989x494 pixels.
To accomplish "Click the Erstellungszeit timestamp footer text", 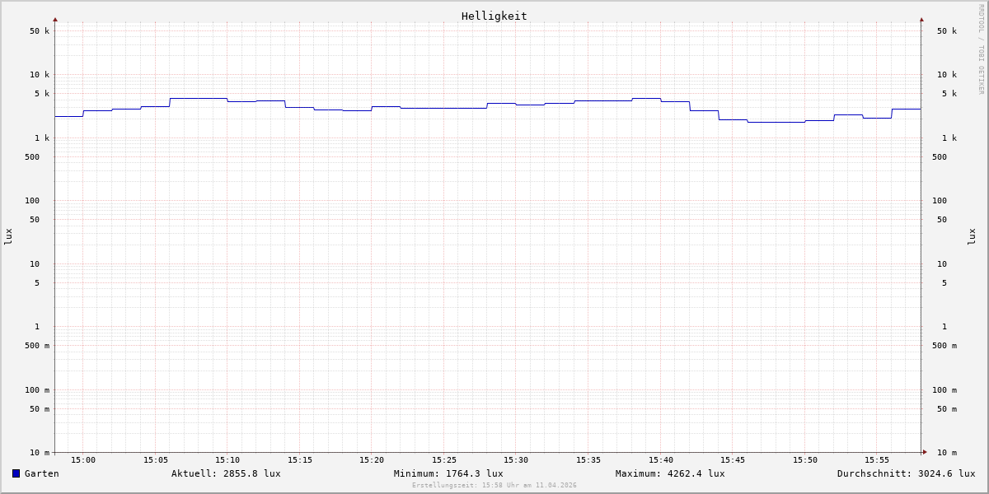I will (494, 485).
